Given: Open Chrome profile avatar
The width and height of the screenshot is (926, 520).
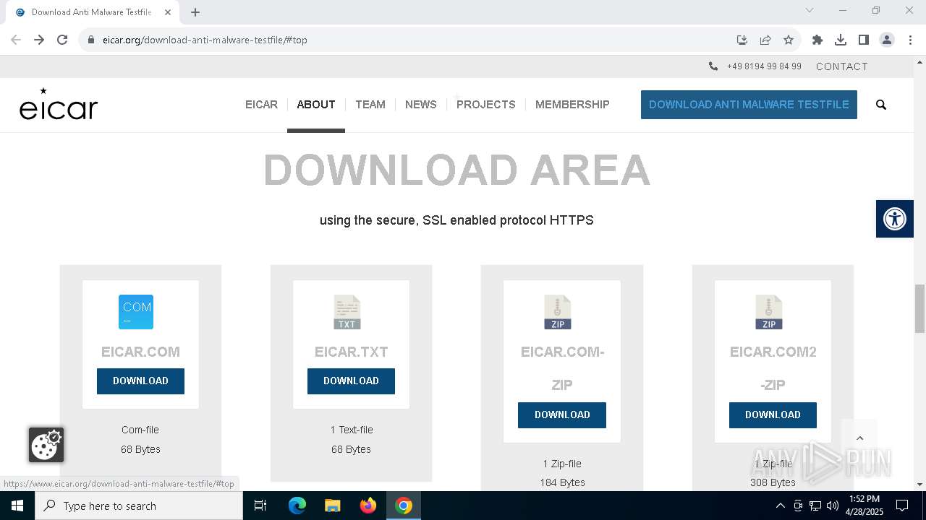Looking at the screenshot, I should (x=887, y=40).
